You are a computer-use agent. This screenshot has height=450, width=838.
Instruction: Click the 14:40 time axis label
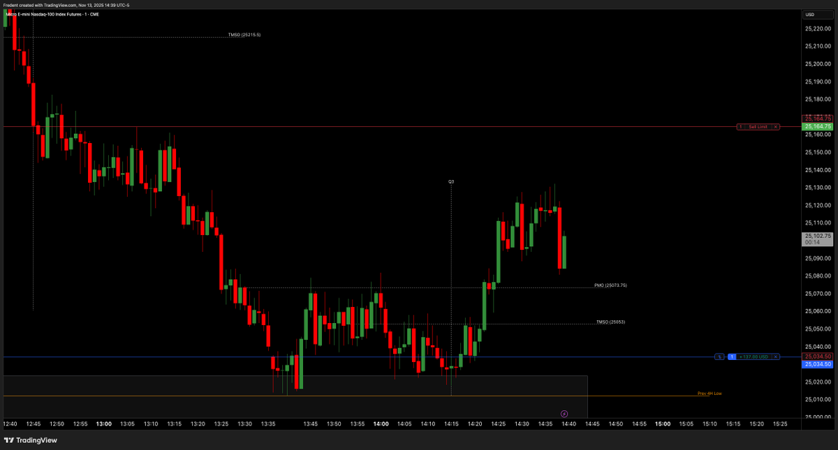(568, 423)
